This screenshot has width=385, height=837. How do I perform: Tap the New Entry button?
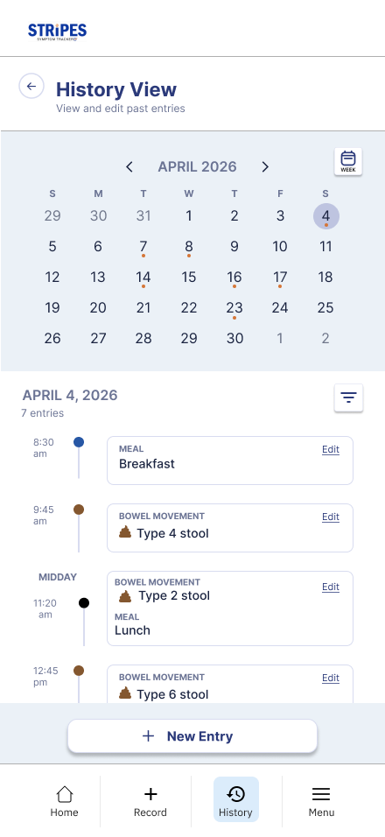pyautogui.click(x=192, y=736)
